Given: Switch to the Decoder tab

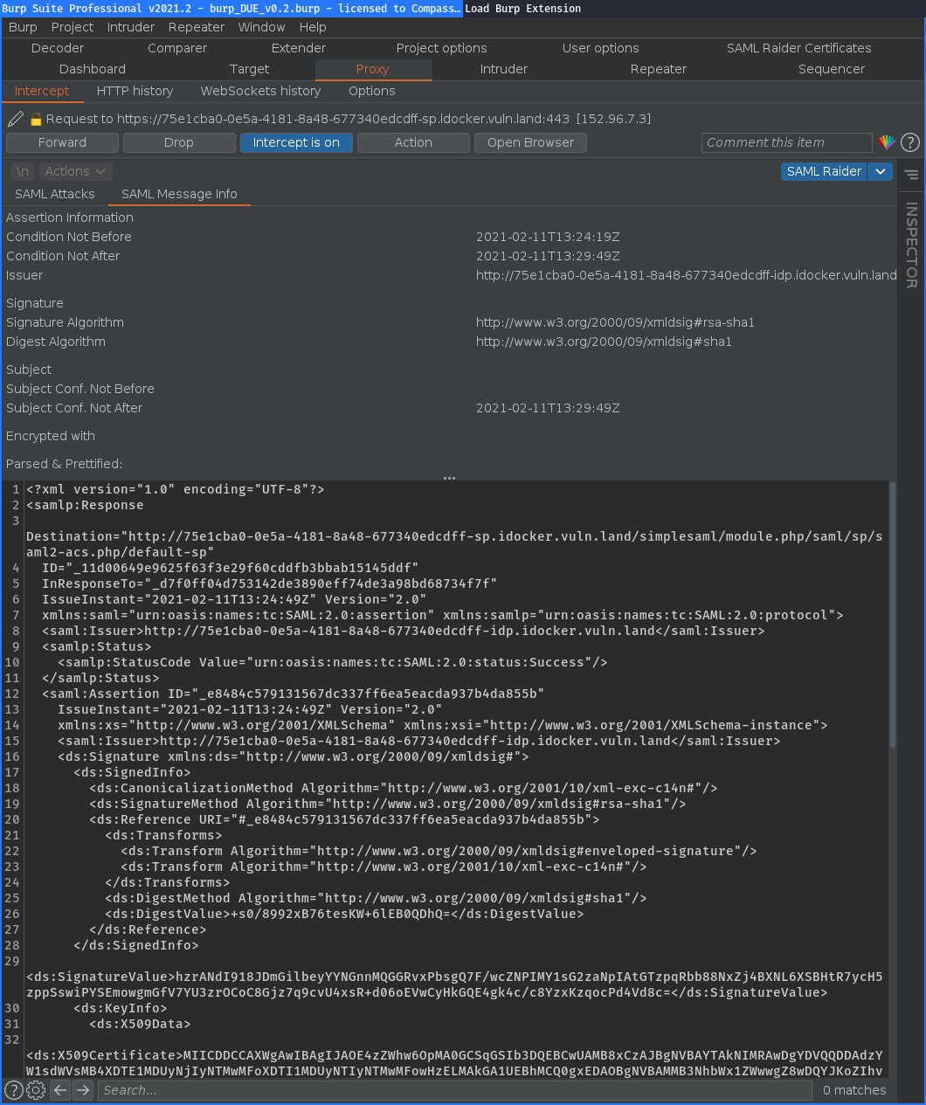Looking at the screenshot, I should [58, 48].
